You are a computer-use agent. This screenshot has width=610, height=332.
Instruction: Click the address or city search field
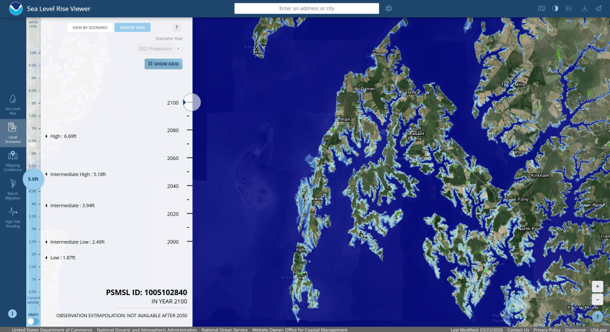(x=306, y=8)
